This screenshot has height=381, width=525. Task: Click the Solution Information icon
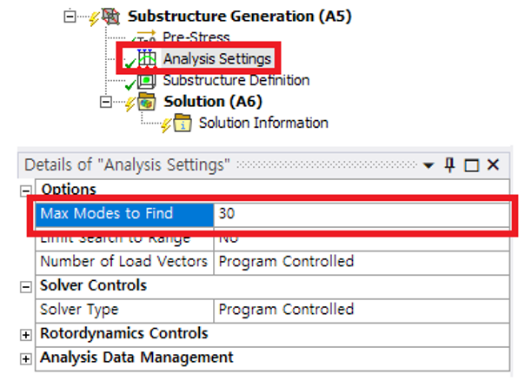[183, 123]
